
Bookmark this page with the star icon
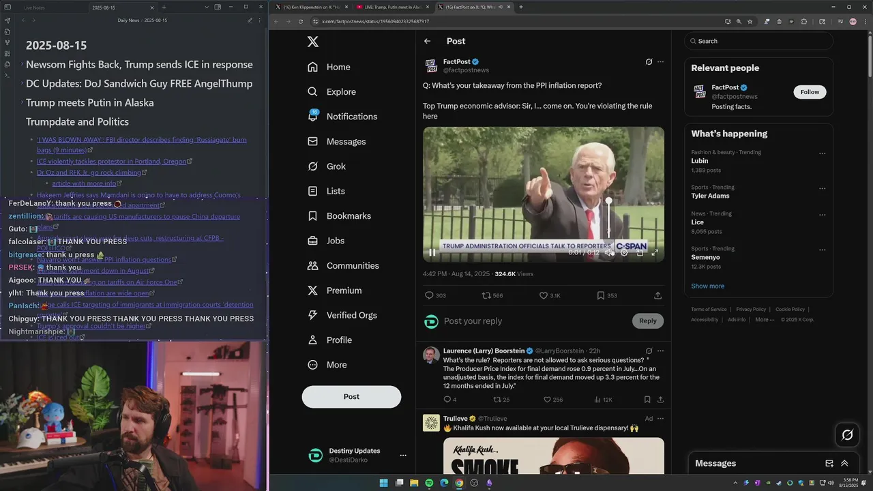pyautogui.click(x=750, y=22)
